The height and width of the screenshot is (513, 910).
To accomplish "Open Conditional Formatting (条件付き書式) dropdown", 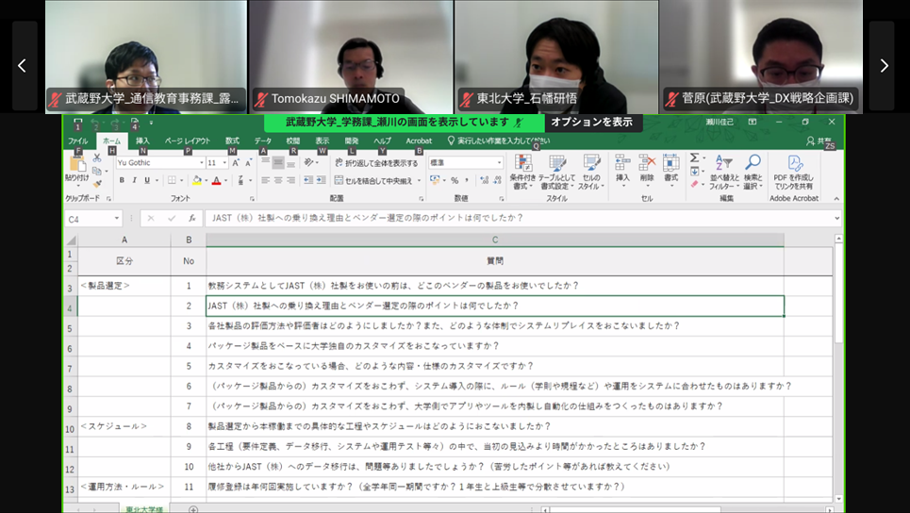I will [523, 172].
